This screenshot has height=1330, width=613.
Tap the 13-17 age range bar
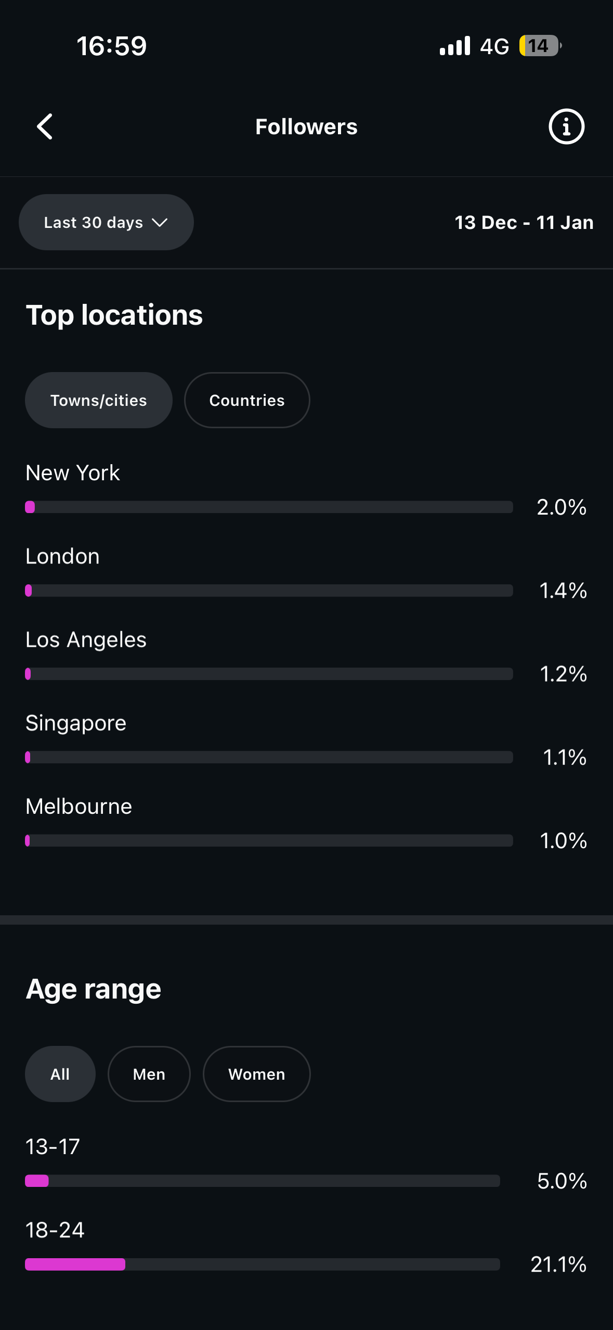[x=263, y=1181]
